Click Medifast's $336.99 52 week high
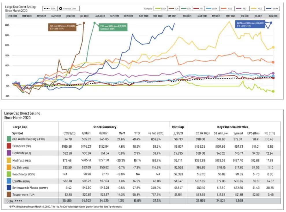The height and width of the screenshot is (212, 286). pyautogui.click(x=200, y=160)
